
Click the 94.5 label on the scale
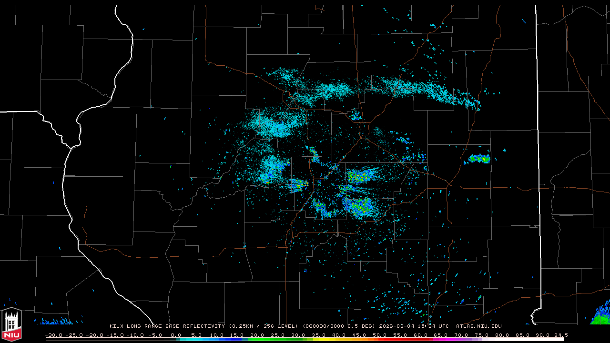tap(560, 335)
